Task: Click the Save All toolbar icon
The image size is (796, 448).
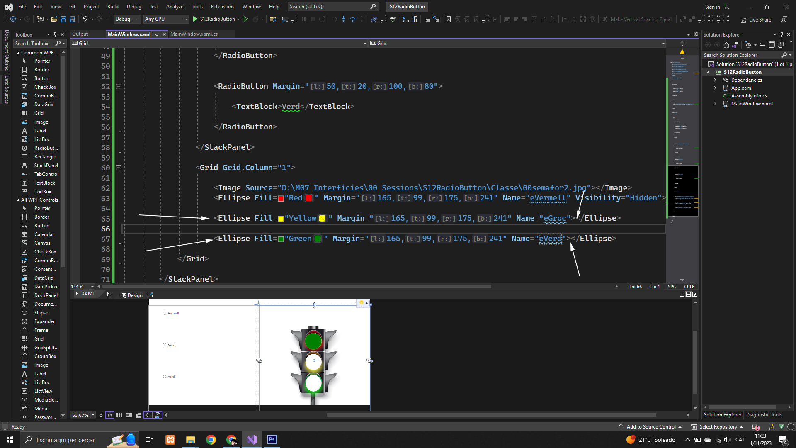Action: pyautogui.click(x=72, y=19)
